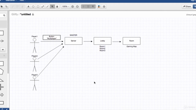
Task: Select the Ellipse drawing tool
Action: pyautogui.click(x=33, y=6)
